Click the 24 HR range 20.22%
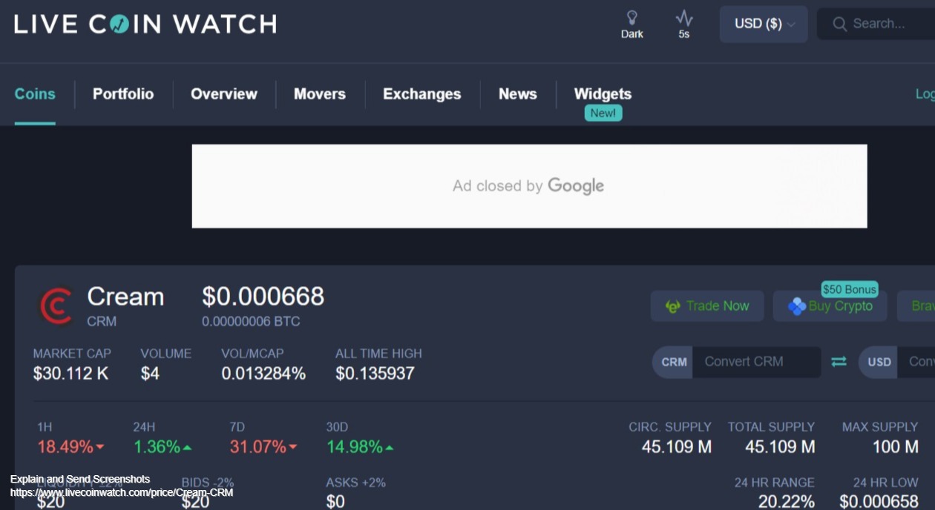Image resolution: width=935 pixels, height=510 pixels. 787,502
